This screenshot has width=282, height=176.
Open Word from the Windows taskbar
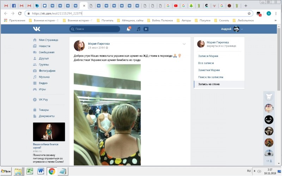[x=40, y=171]
